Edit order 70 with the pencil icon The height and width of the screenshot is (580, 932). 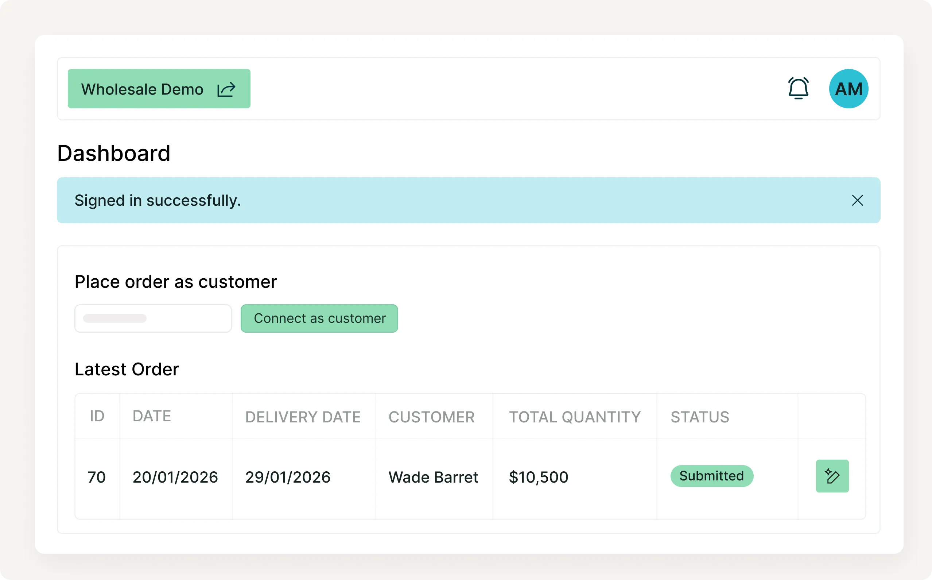pos(832,476)
